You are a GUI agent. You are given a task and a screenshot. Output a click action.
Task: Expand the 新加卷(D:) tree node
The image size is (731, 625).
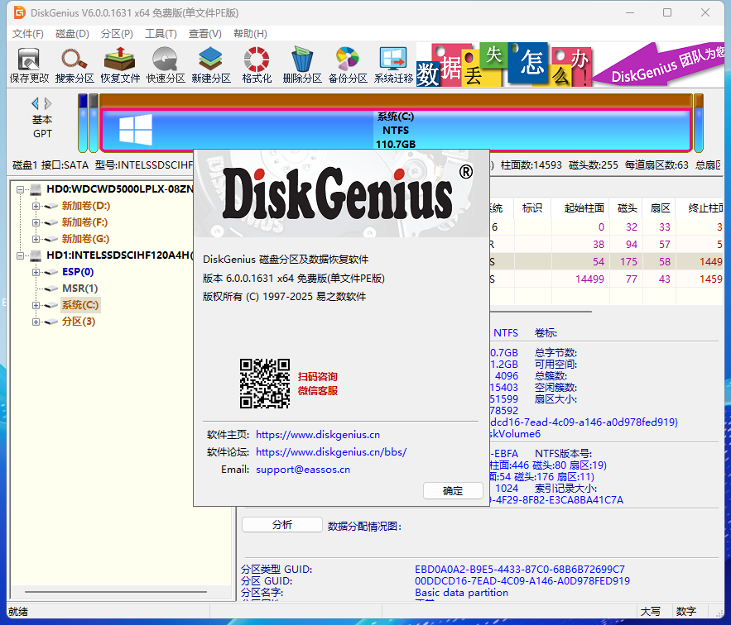pos(36,206)
